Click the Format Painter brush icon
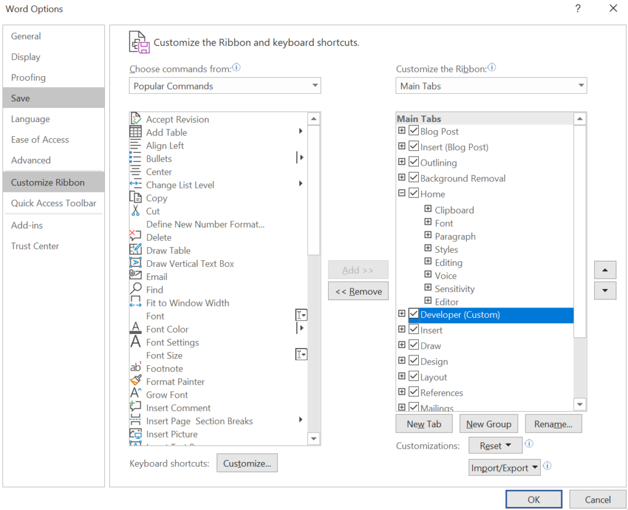The height and width of the screenshot is (510, 628). (x=136, y=381)
